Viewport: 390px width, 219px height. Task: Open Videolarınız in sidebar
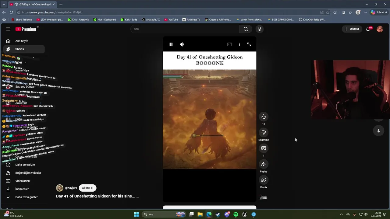tap(24, 181)
